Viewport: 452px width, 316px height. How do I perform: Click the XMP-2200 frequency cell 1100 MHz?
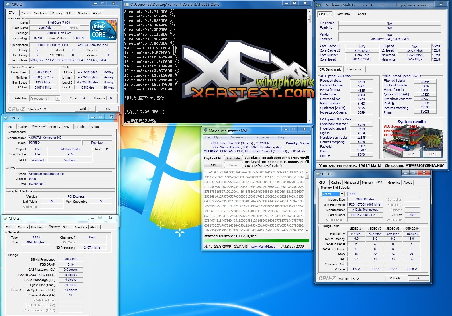click(x=412, y=234)
